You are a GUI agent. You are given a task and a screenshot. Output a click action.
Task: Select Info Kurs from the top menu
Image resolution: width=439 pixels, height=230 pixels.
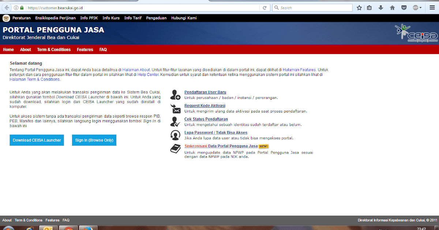tap(110, 18)
